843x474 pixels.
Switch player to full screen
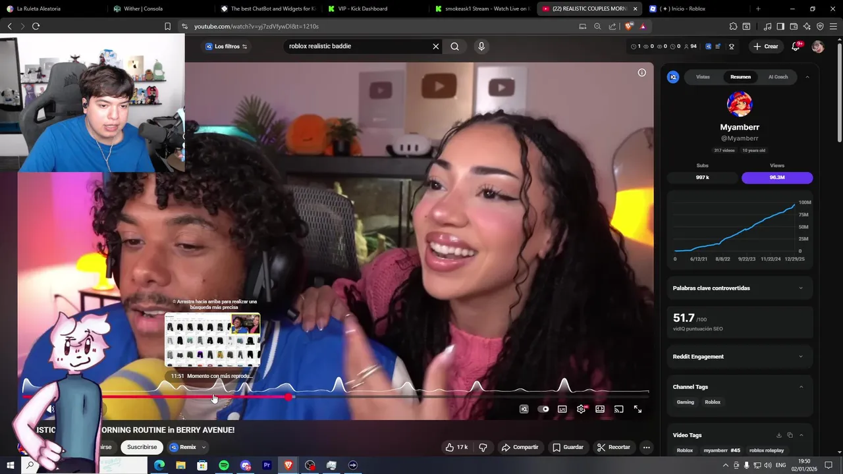point(638,409)
